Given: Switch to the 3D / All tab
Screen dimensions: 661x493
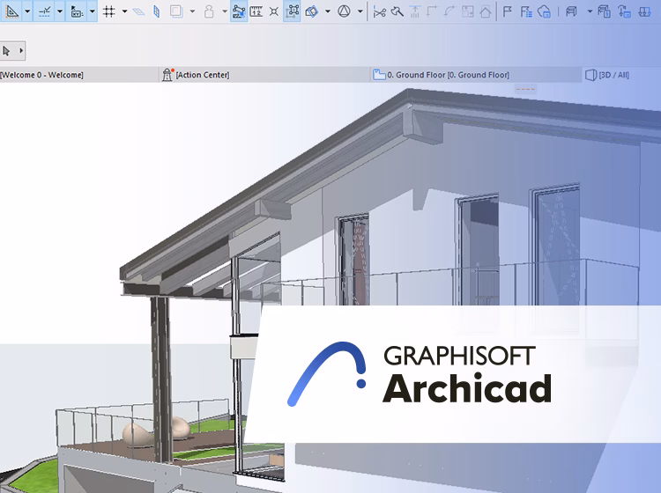Looking at the screenshot, I should (x=619, y=75).
